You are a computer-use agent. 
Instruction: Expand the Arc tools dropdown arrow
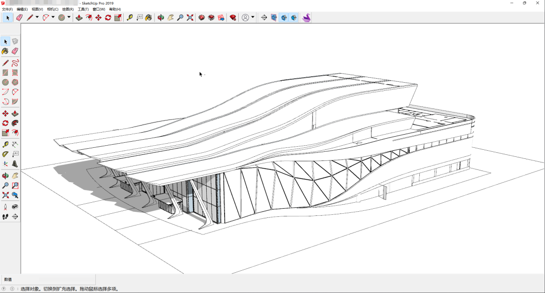53,17
